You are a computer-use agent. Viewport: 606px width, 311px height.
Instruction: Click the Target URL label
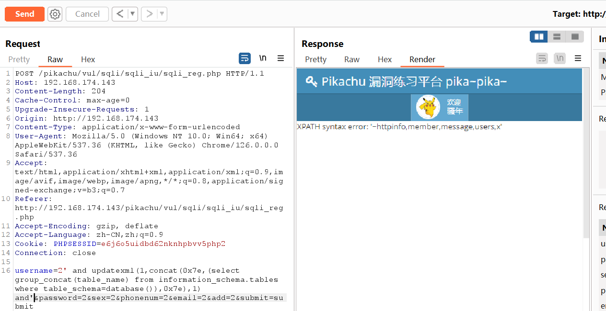[x=579, y=14]
